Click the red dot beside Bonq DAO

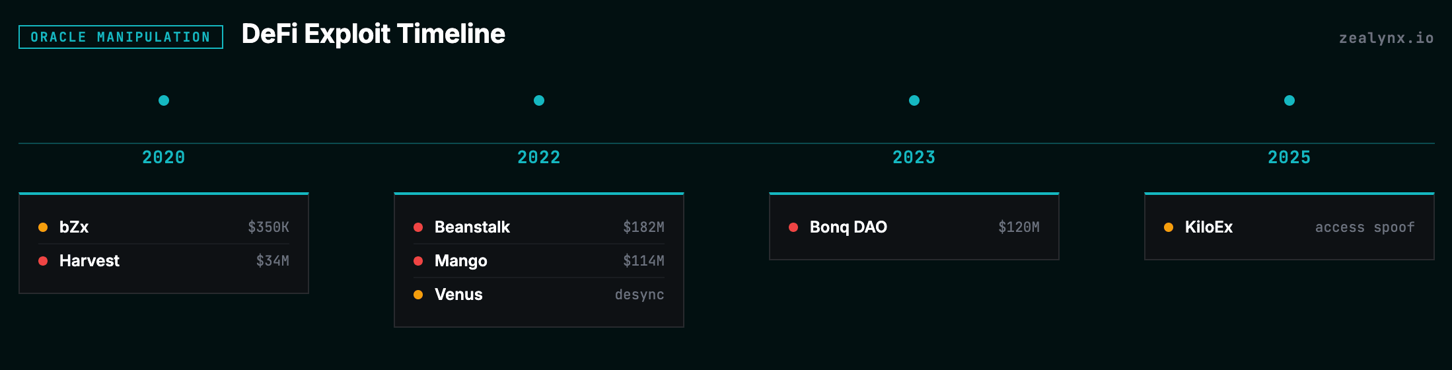[793, 227]
